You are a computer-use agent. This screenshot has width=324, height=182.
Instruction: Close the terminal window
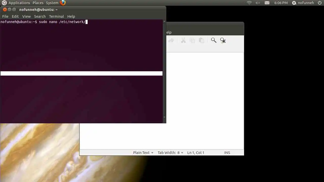(x=5, y=10)
